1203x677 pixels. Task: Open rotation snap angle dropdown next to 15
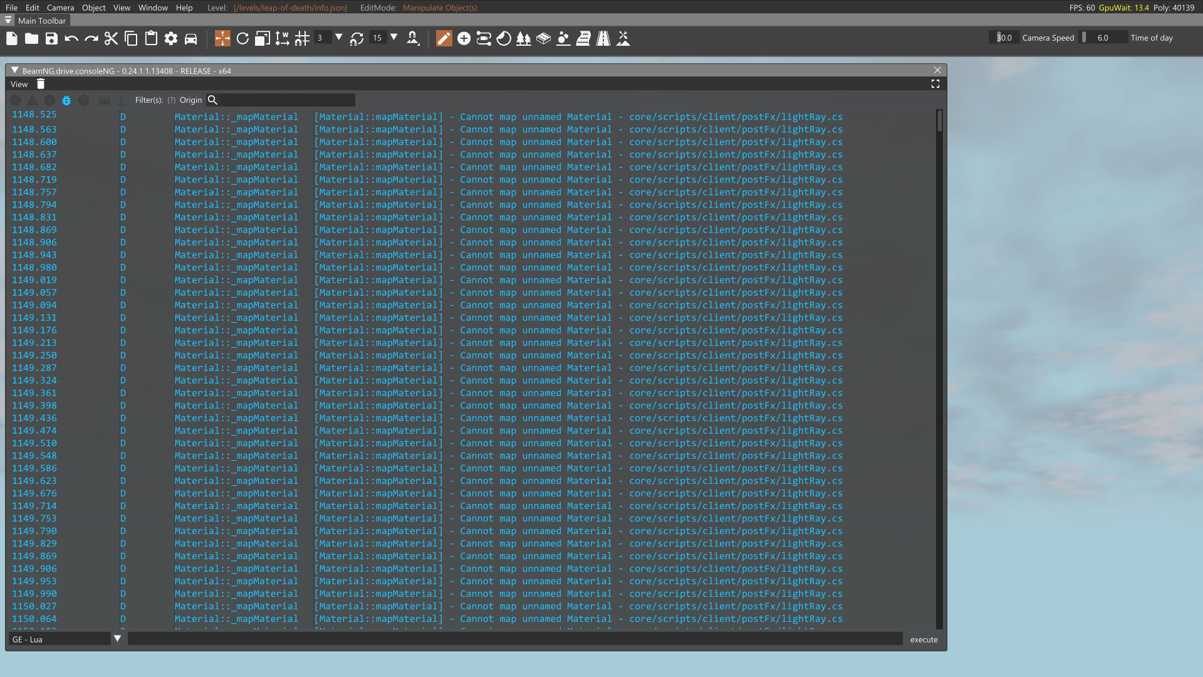(x=394, y=38)
